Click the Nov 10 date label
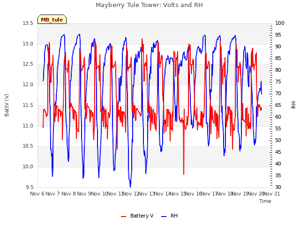300x225 pixels. point(100,194)
